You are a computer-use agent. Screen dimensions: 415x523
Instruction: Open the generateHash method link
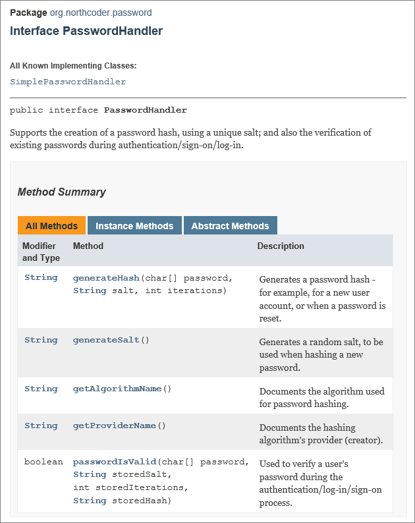(106, 278)
